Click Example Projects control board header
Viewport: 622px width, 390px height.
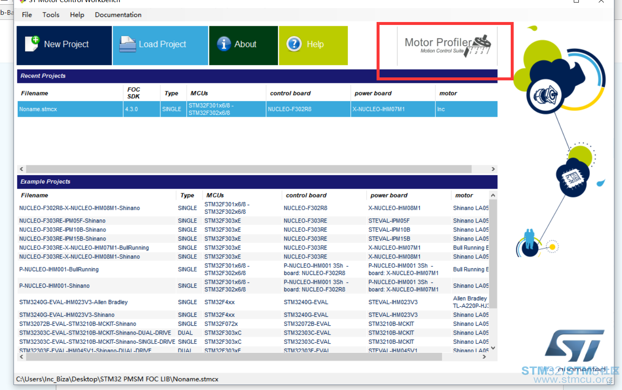tap(306, 195)
